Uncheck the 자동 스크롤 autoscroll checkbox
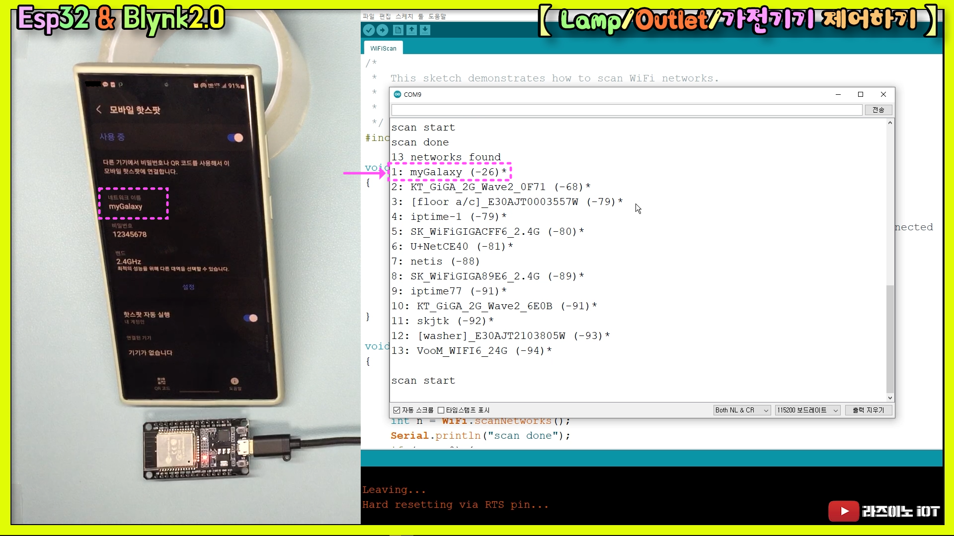This screenshot has height=536, width=954. [397, 410]
